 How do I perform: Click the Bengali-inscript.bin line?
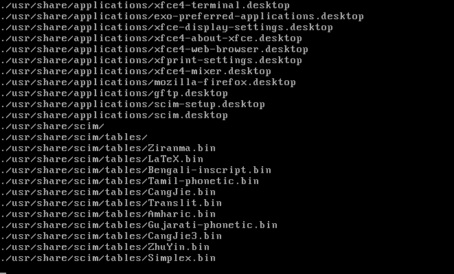pos(136,171)
